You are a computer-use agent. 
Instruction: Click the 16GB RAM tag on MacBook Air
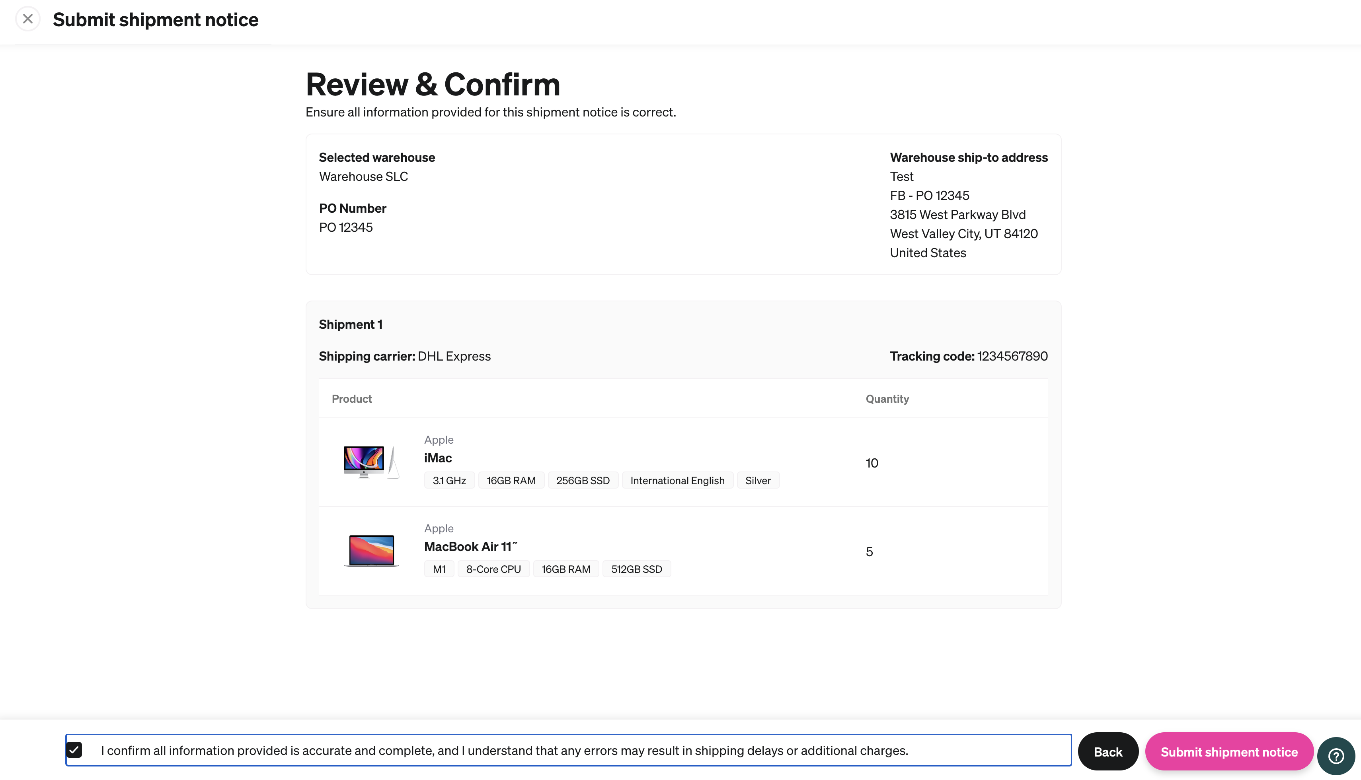(566, 569)
